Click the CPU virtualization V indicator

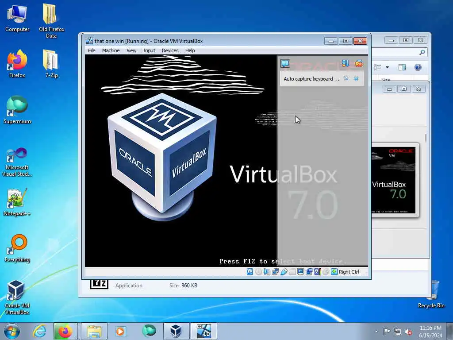318,272
